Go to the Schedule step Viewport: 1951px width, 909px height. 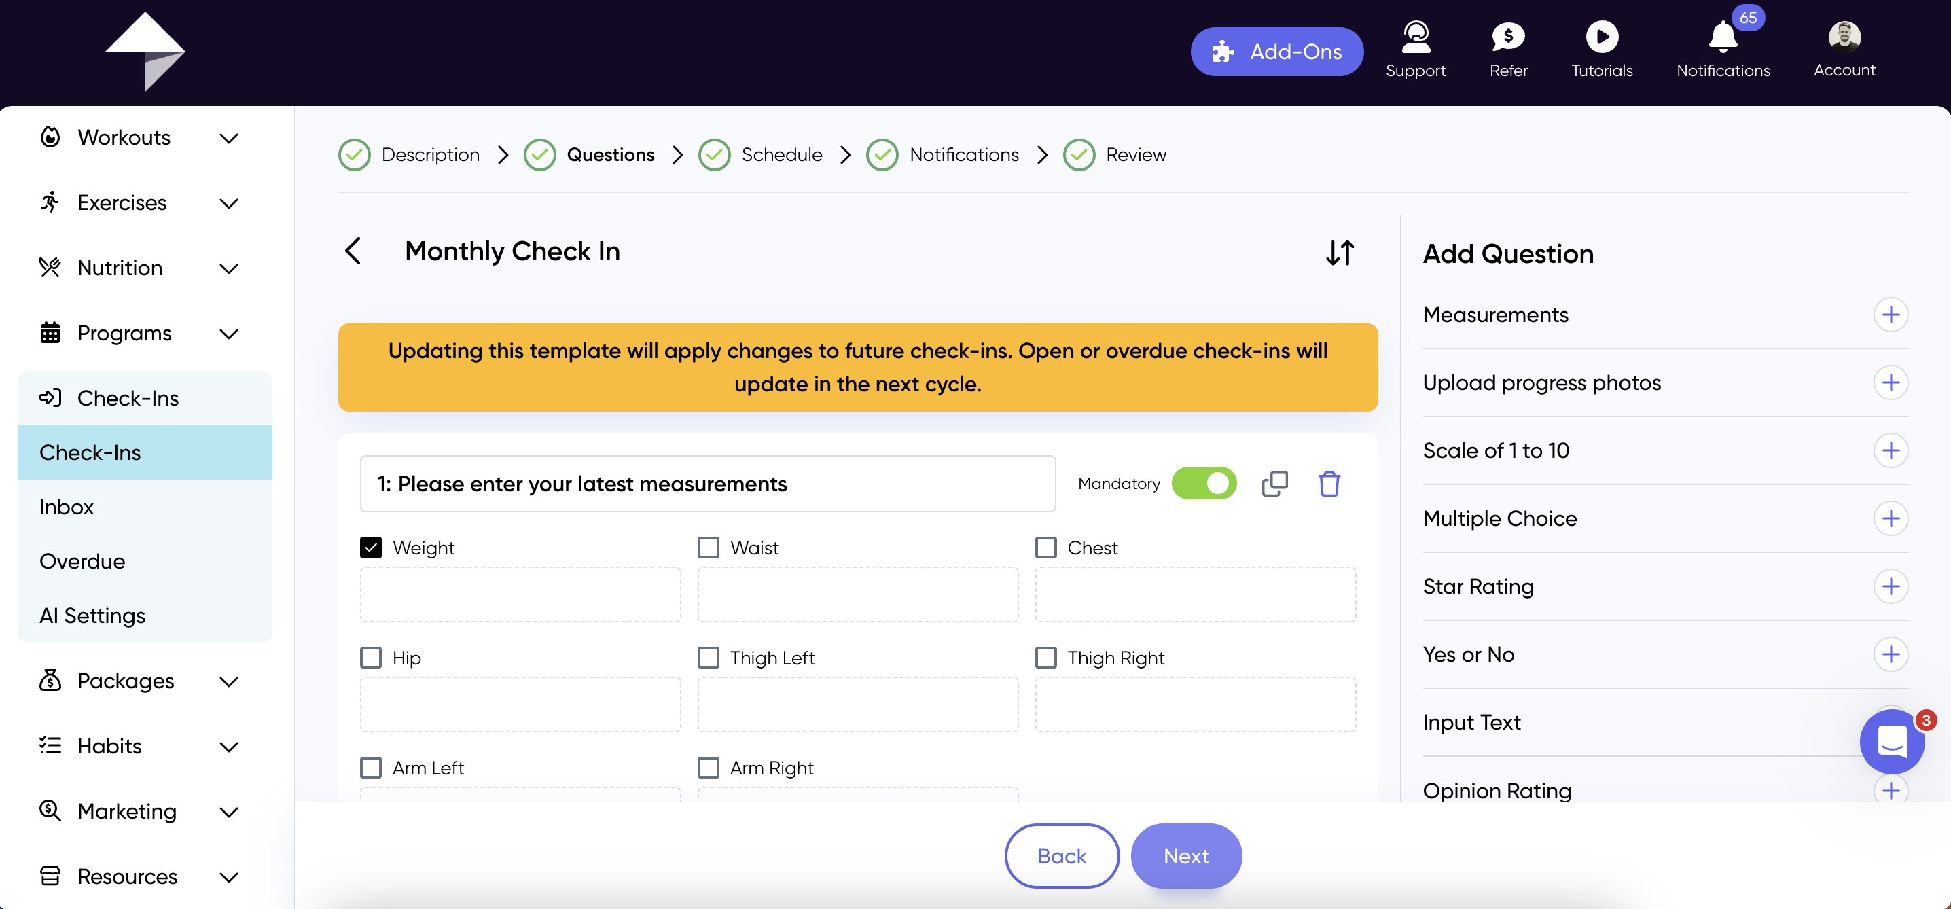coord(760,154)
